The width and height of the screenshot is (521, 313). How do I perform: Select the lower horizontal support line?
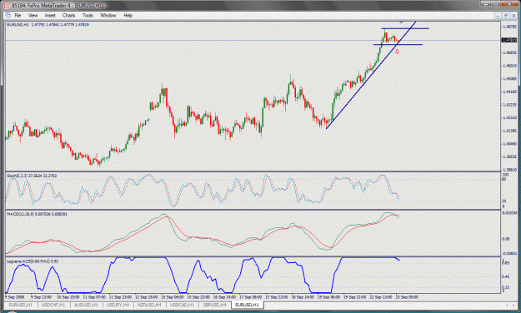click(398, 44)
